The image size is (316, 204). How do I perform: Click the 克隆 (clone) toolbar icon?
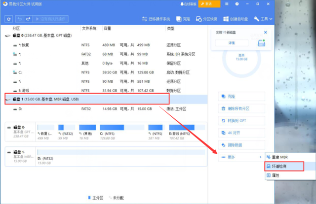(x=184, y=19)
